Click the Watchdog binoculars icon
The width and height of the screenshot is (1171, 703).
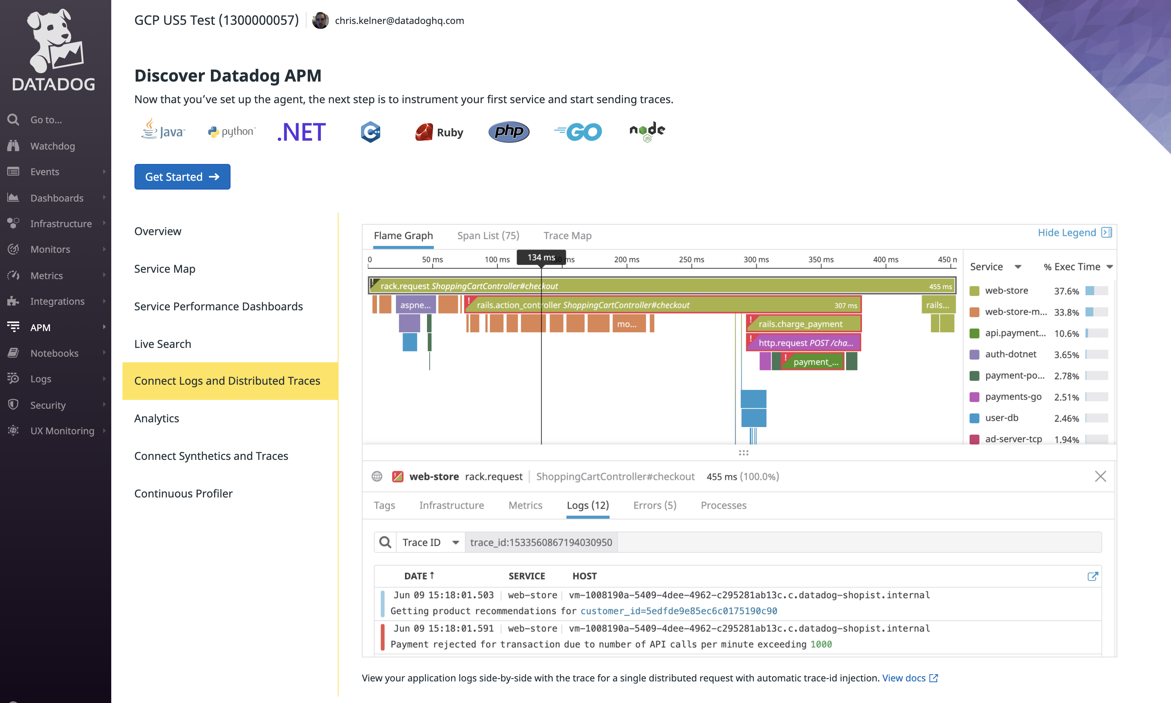(13, 146)
